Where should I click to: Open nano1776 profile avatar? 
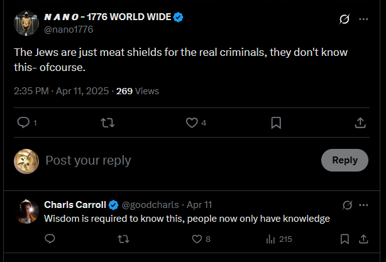[26, 23]
